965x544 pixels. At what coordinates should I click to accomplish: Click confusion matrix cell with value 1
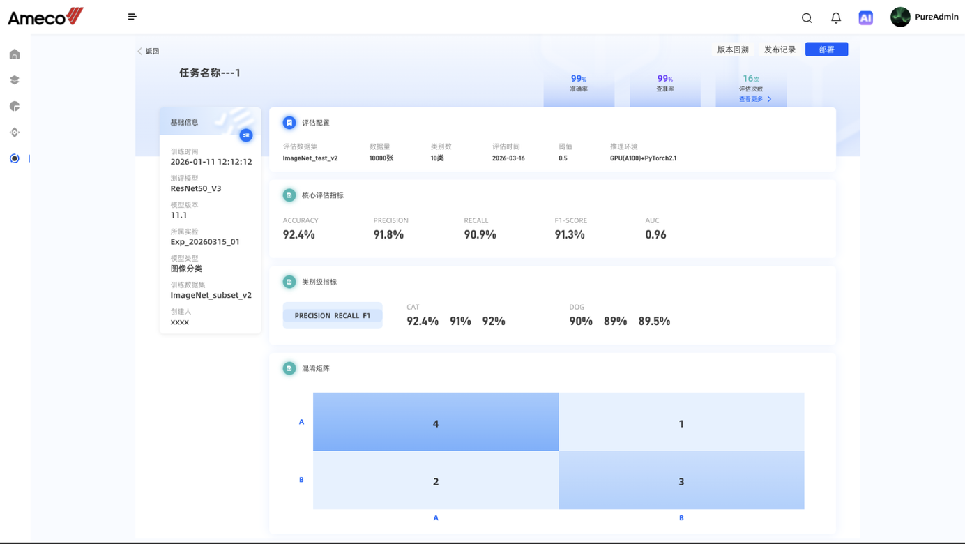681,422
